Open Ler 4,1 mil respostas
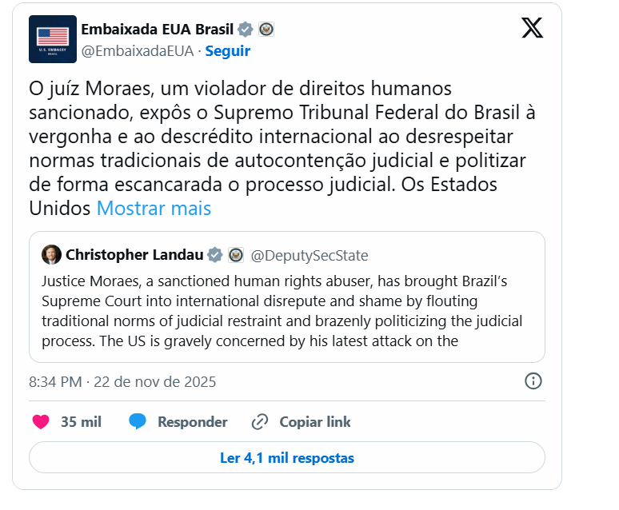Image resolution: width=619 pixels, height=510 pixels. pyautogui.click(x=286, y=458)
